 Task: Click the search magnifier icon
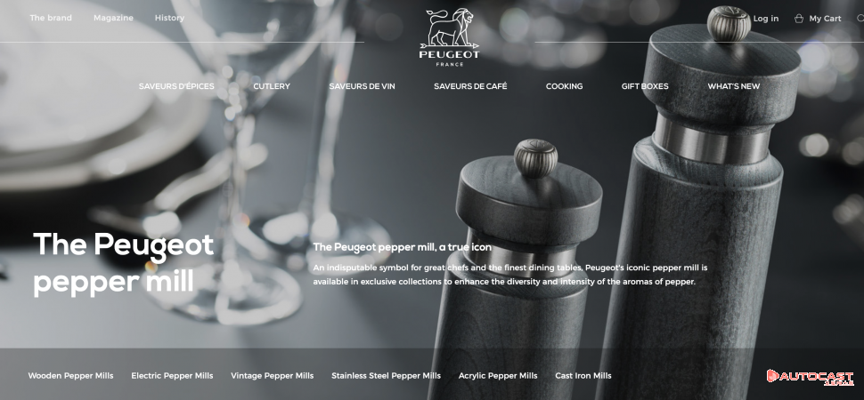tap(860, 19)
